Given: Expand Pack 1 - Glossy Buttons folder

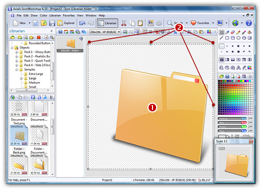Looking at the screenshot, I should (x=17, y=52).
